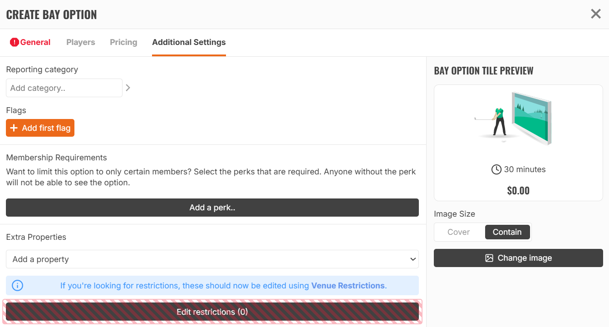Click the info circle icon in restrictions notice
Viewport: 609px width, 327px height.
tap(17, 286)
